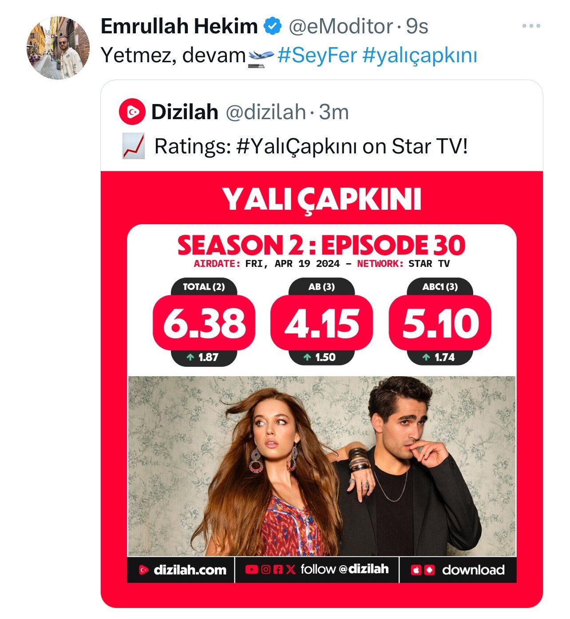
Task: Click the @eModitor handle
Action: click(x=340, y=26)
